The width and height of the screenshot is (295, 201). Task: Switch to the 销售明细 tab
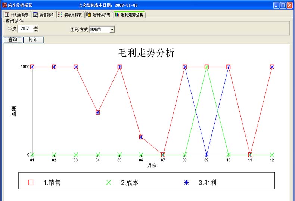click(43, 15)
